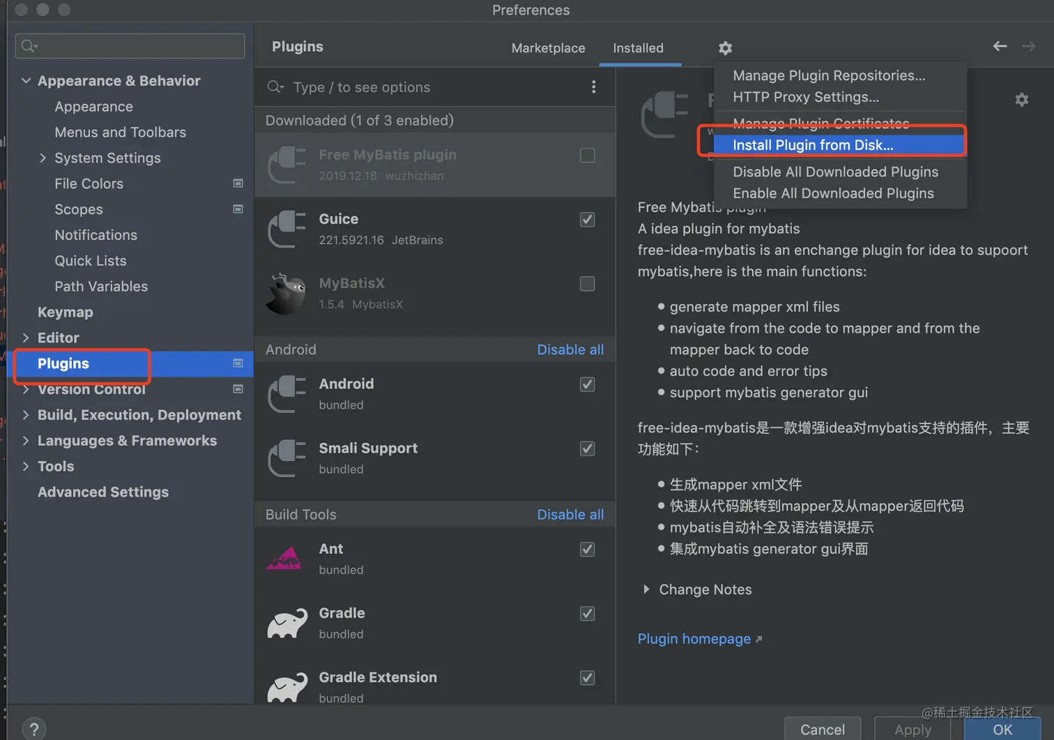1054x740 pixels.
Task: Open plugin settings gear menu next to Installed tab
Action: [725, 47]
